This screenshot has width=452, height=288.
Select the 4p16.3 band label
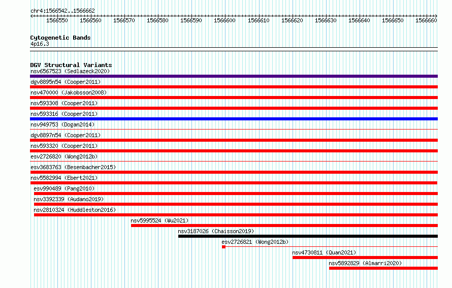coord(40,44)
